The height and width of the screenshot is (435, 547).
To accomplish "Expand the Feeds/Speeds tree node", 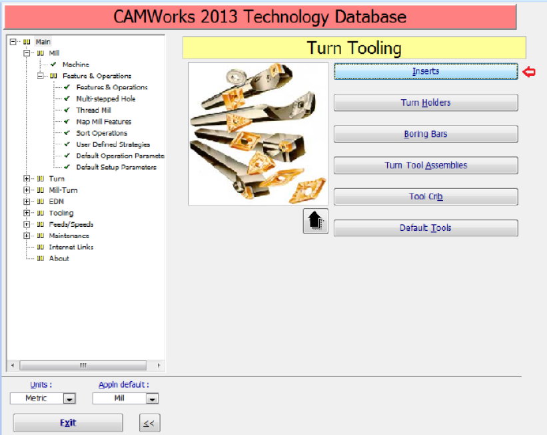I will pyautogui.click(x=27, y=225).
